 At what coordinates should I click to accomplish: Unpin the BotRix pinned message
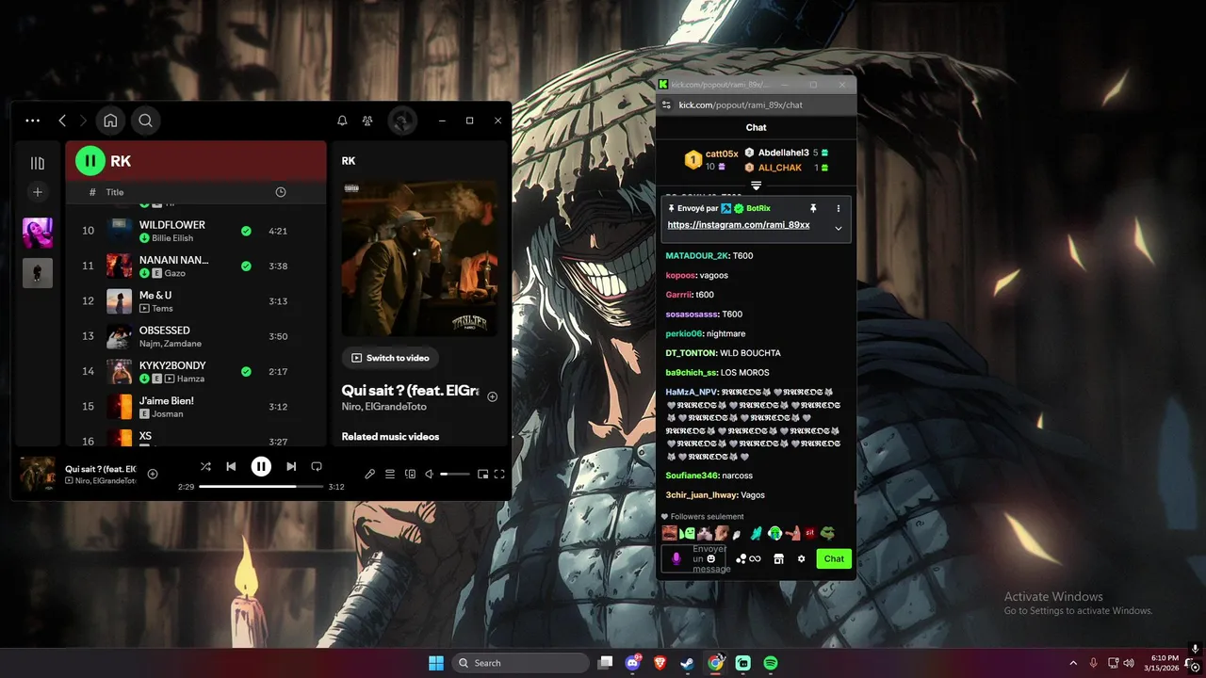click(x=813, y=208)
